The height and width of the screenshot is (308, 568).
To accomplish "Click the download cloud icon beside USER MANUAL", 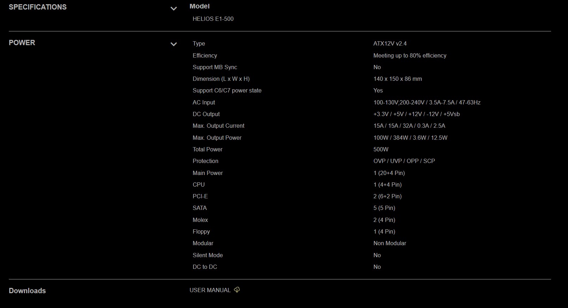I will tap(237, 290).
